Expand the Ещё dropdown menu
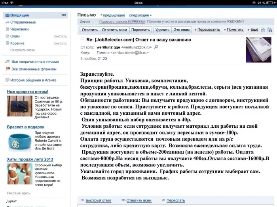 pyautogui.click(x=253, y=30)
